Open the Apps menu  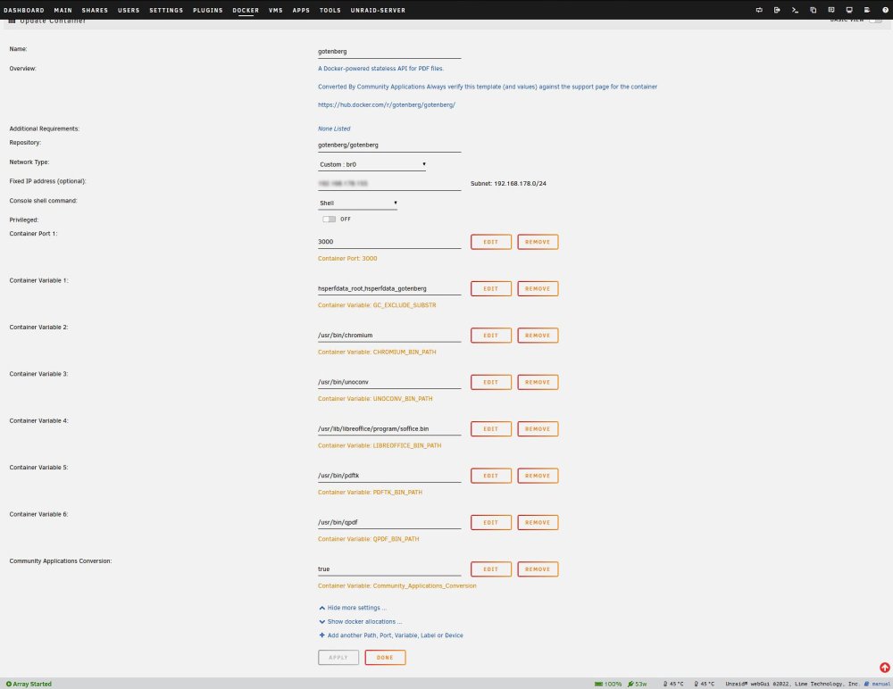(301, 10)
